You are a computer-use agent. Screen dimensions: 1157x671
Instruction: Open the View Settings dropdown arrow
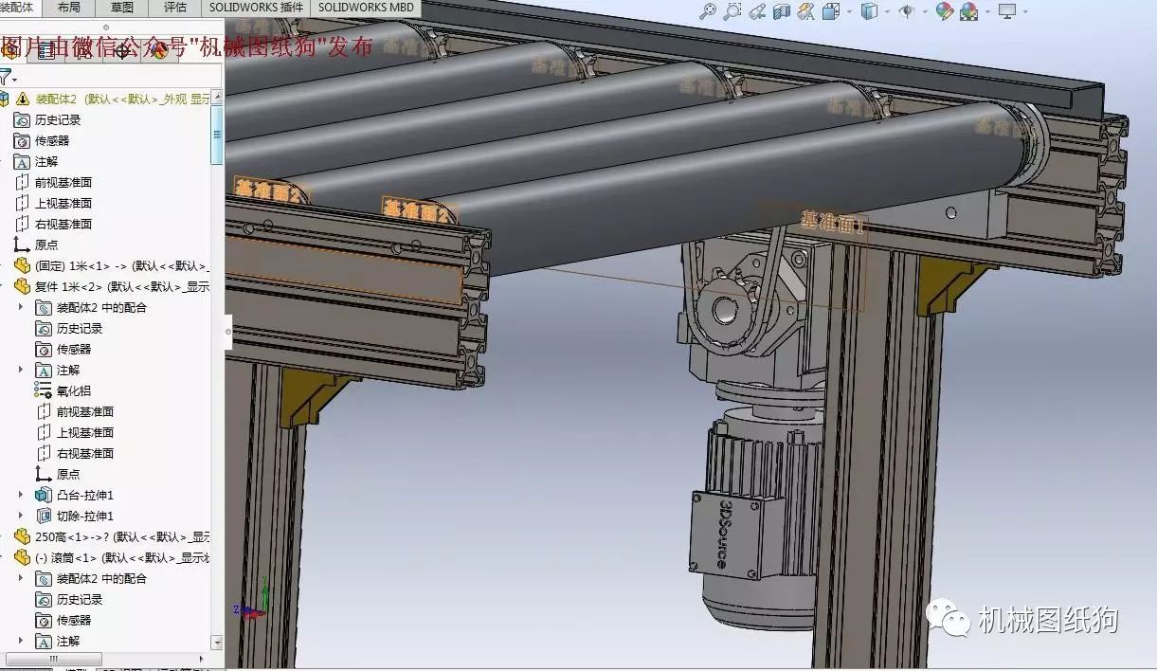(1024, 12)
